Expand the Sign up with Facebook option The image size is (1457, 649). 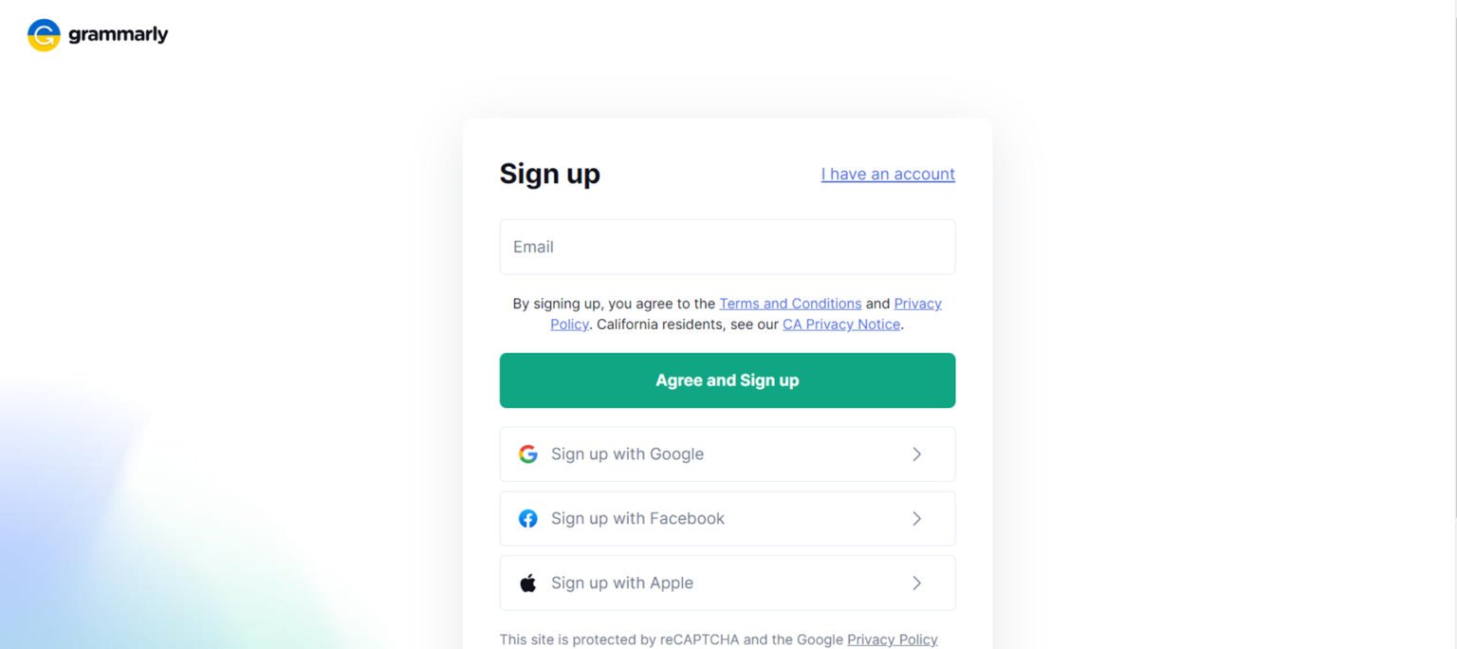727,518
